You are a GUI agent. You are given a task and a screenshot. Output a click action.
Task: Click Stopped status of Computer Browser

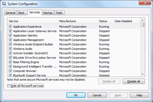pos(104,71)
